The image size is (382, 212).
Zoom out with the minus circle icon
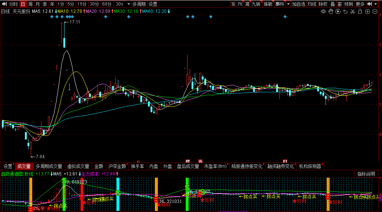pos(375,11)
